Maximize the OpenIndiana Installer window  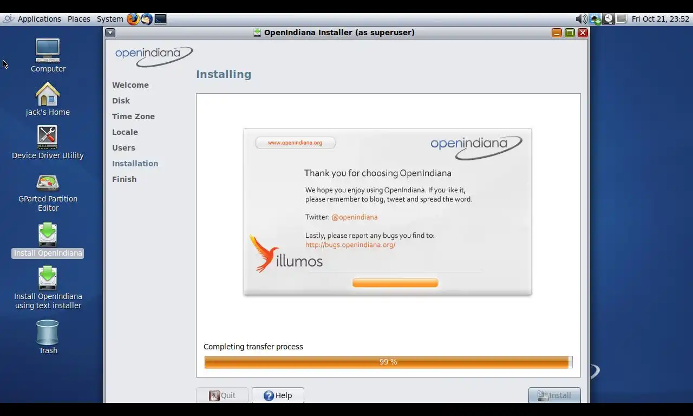570,32
